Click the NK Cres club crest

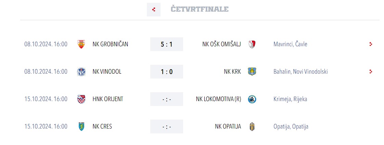click(81, 126)
